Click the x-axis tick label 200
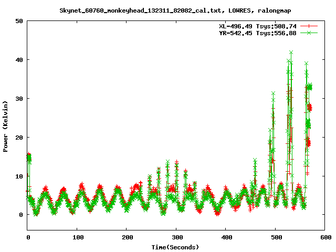This screenshot has height=252, width=336. [128, 237]
